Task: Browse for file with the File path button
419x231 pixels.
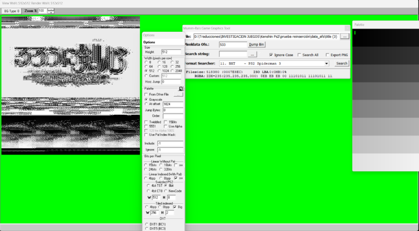Action: (345, 36)
